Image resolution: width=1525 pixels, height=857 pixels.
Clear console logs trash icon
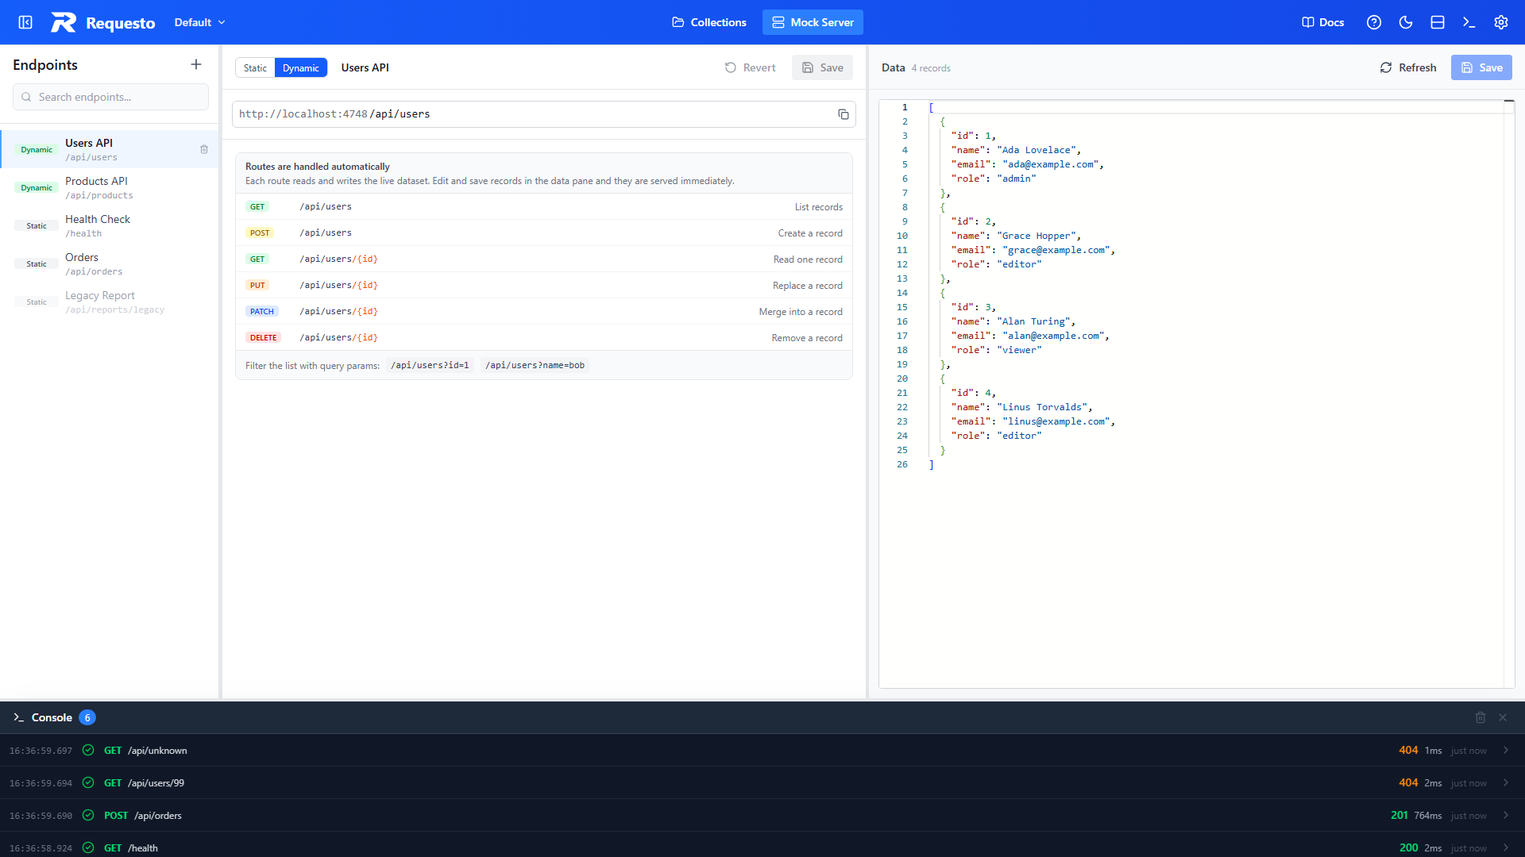1481,717
